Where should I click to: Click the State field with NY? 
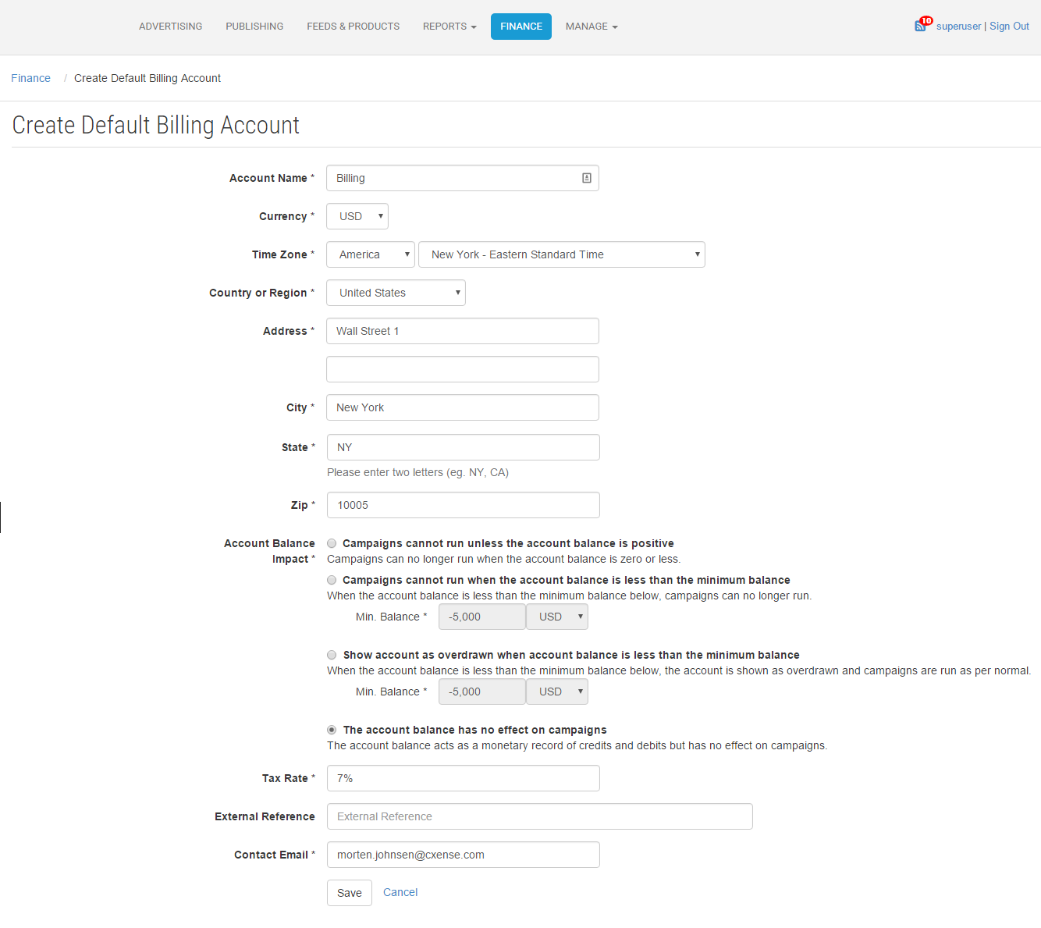click(464, 447)
